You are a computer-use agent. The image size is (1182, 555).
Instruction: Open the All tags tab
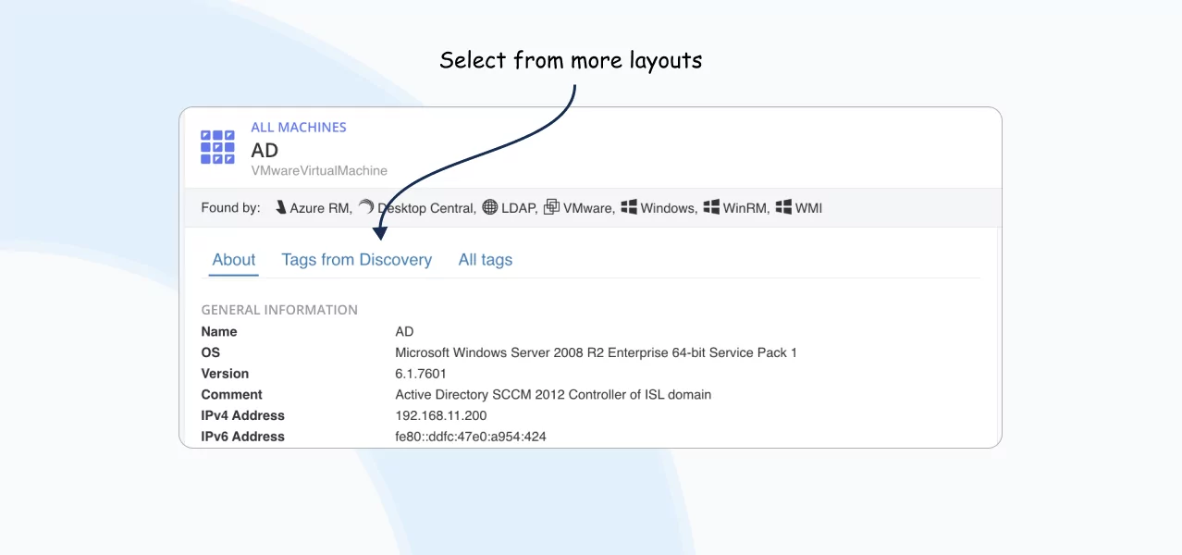(x=486, y=260)
